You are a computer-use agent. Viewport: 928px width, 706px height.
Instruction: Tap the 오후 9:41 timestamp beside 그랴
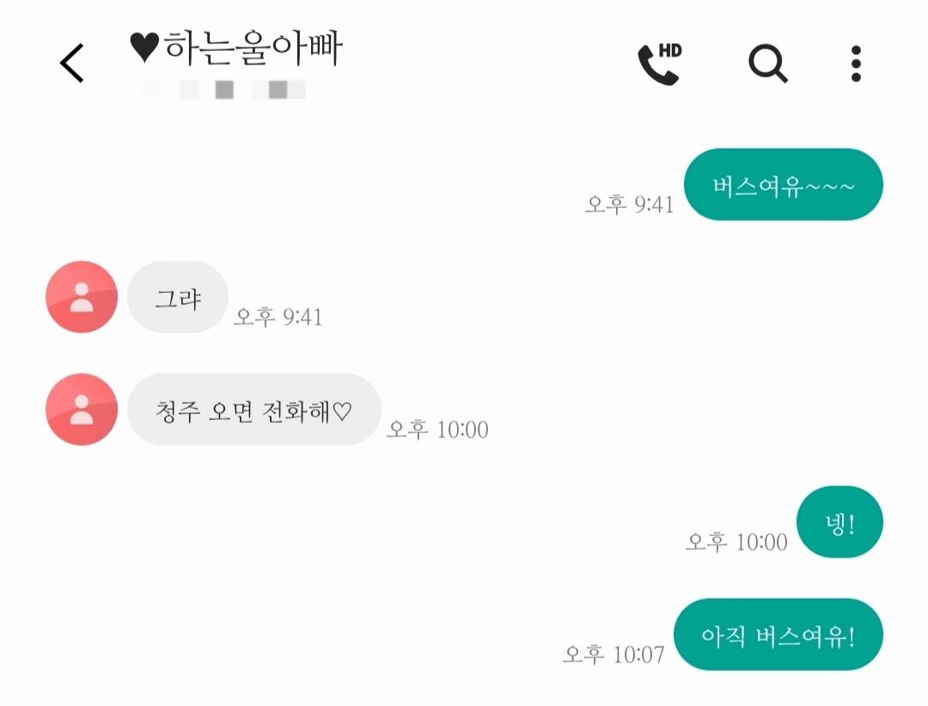pos(278,317)
